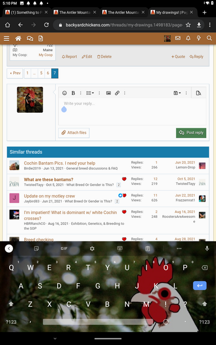Open the drafts save dropdown
216x345 pixels.
point(177,93)
